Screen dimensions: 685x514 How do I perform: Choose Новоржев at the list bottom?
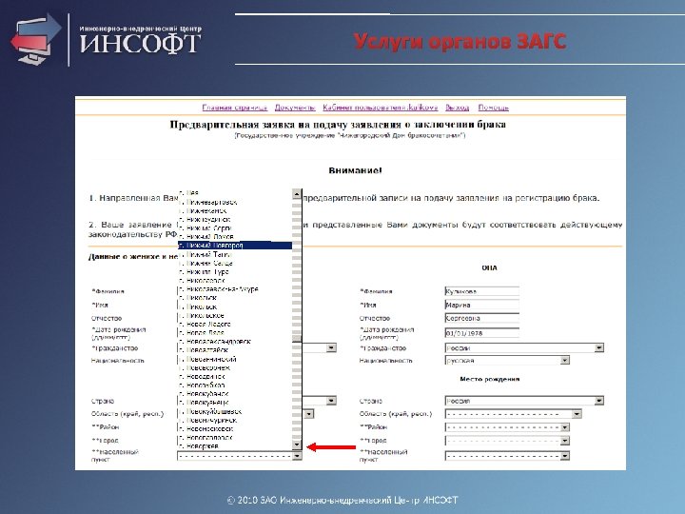click(x=235, y=446)
